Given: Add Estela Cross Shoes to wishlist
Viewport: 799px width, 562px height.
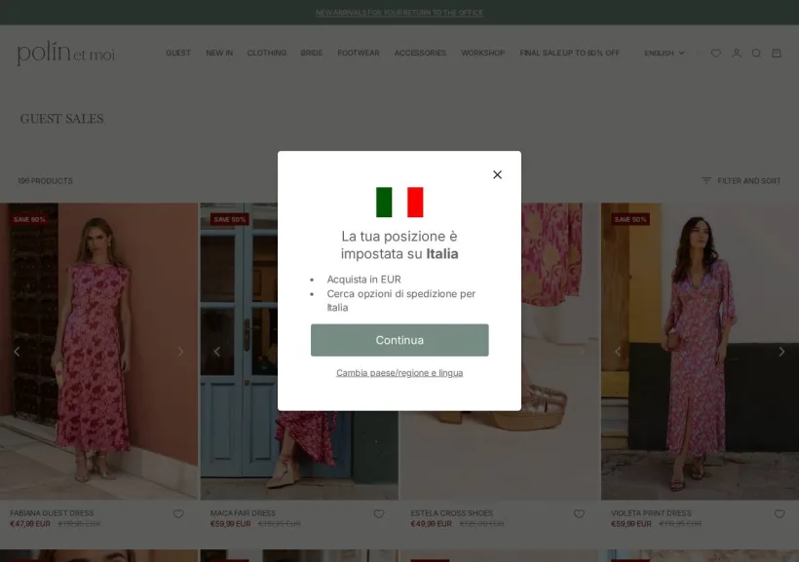Looking at the screenshot, I should [x=579, y=514].
